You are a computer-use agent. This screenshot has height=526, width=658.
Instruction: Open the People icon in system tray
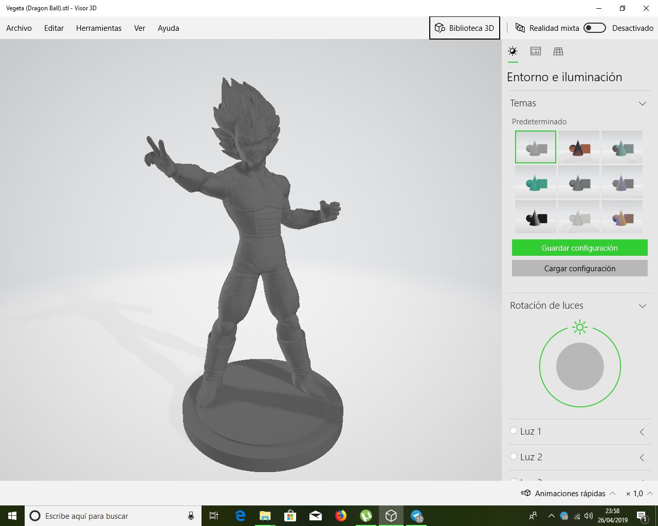tap(533, 516)
